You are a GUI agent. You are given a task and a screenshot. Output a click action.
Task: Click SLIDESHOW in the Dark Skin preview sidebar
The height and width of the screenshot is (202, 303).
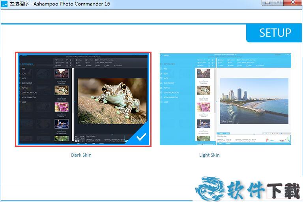coord(27,83)
